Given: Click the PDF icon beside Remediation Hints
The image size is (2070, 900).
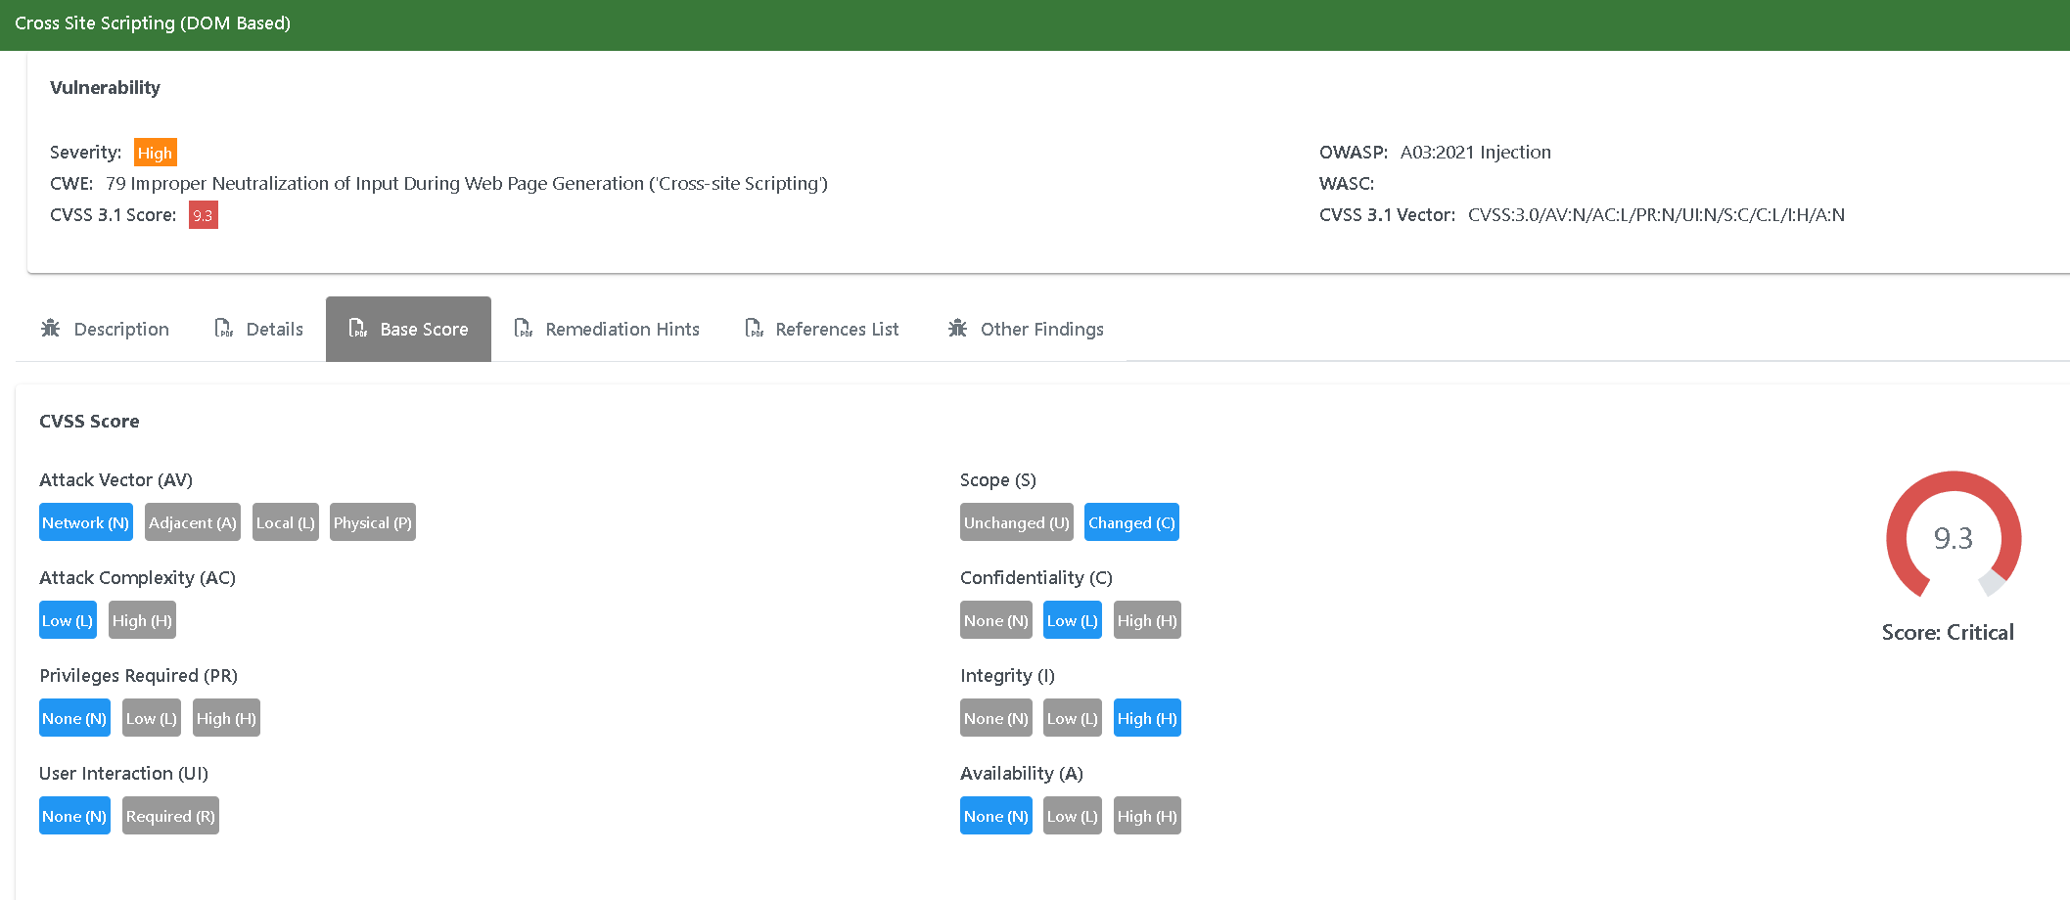Looking at the screenshot, I should pyautogui.click(x=524, y=329).
